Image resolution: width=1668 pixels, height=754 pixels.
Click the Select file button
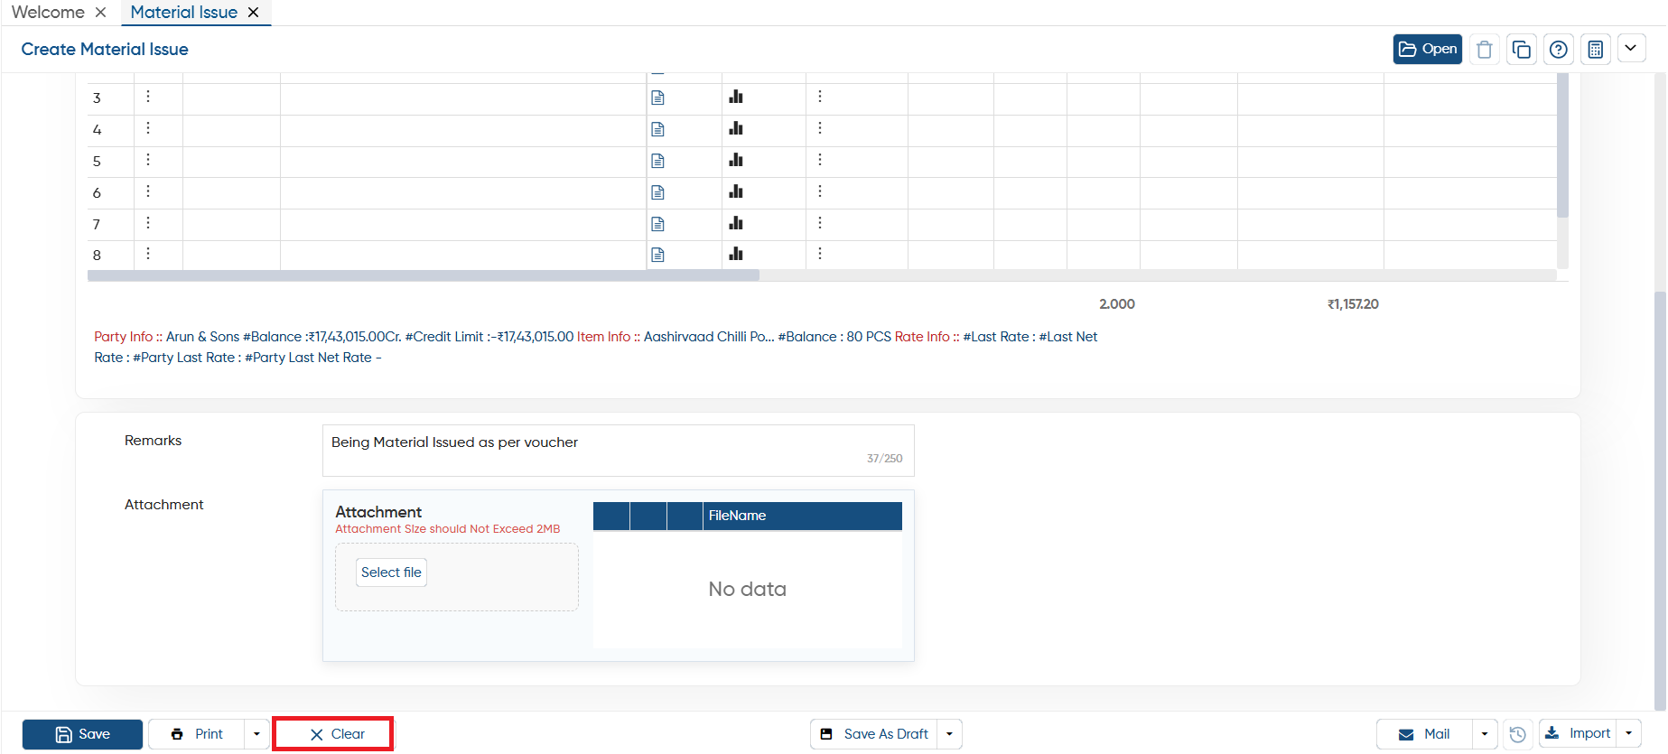pos(391,572)
